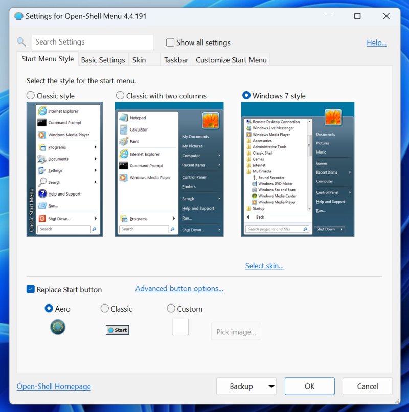
Task: Click the empty Custom button image box
Action: [180, 327]
